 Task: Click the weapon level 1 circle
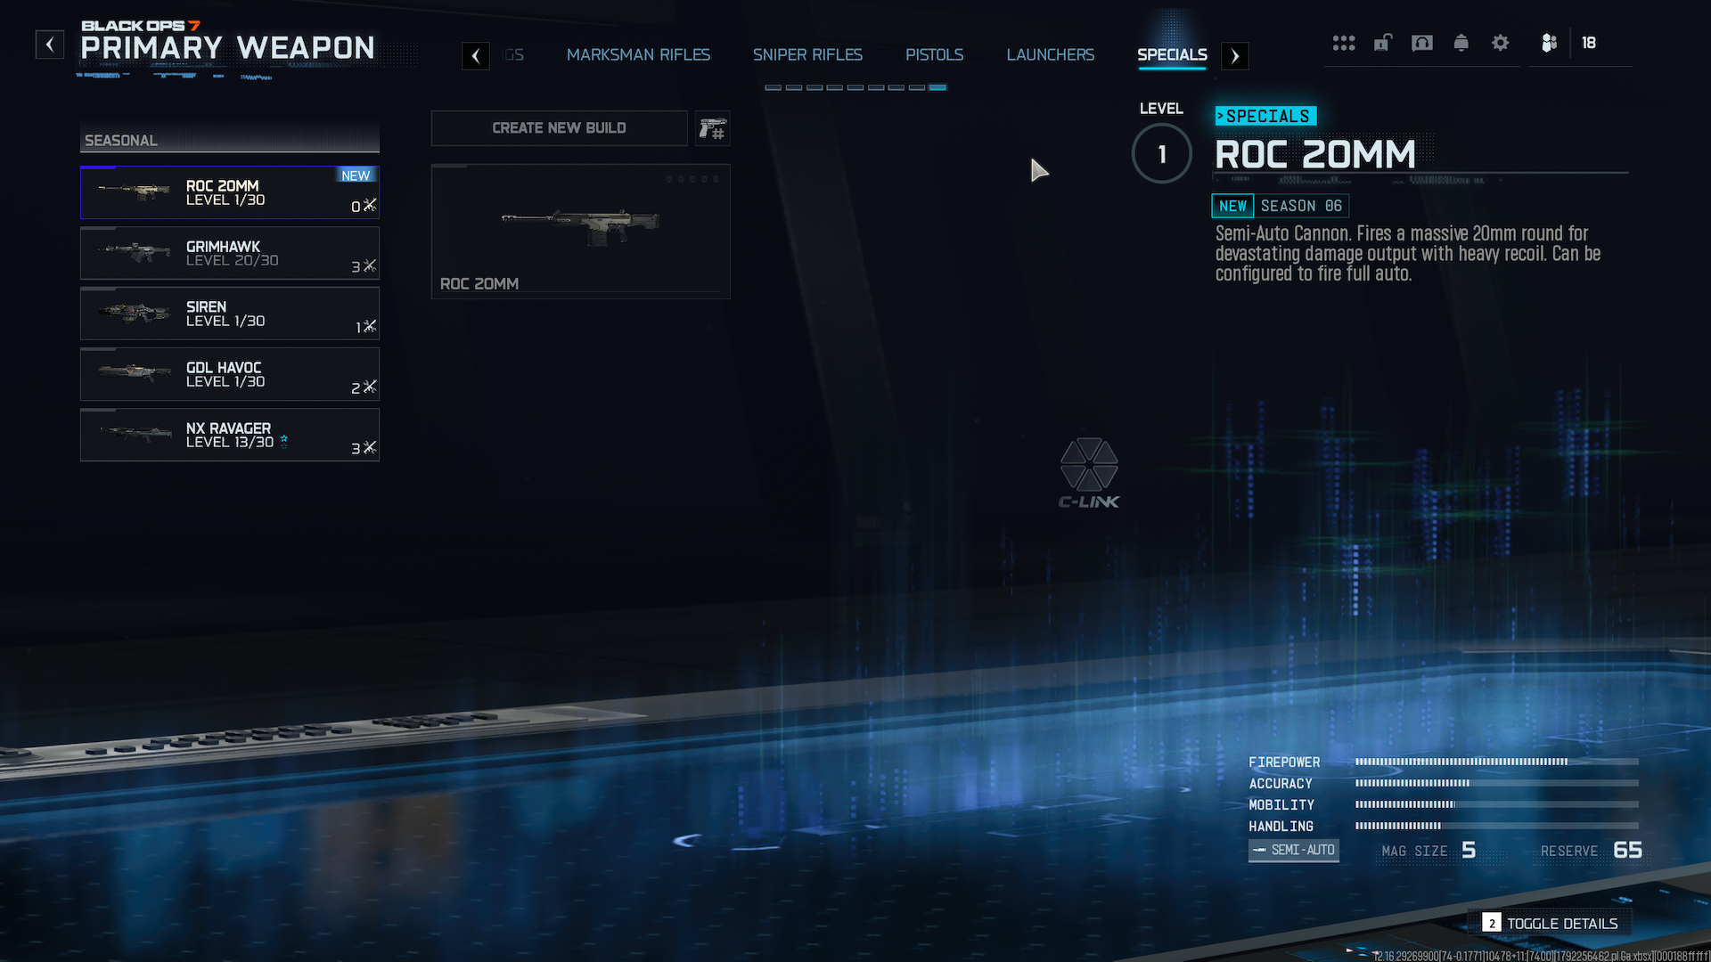click(1162, 154)
